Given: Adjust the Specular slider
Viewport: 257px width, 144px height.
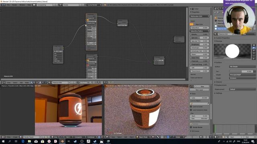Looking at the screenshot, I should point(199,38).
